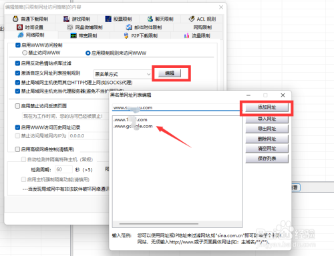The height and width of the screenshot is (256, 334).
Task: Click the 导入网址 button
Action: (267, 119)
